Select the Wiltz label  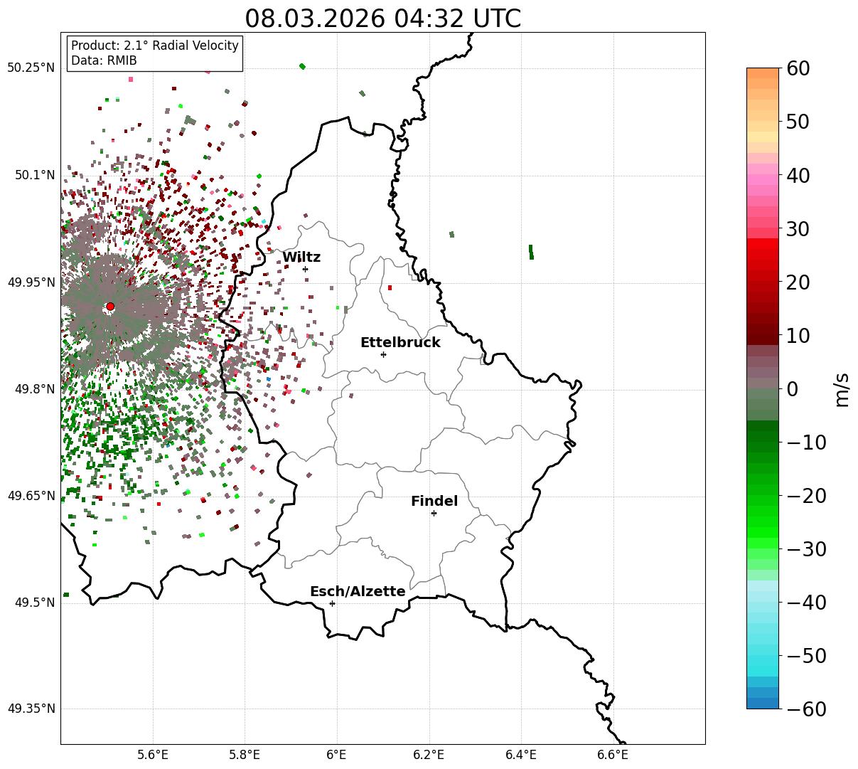301,258
